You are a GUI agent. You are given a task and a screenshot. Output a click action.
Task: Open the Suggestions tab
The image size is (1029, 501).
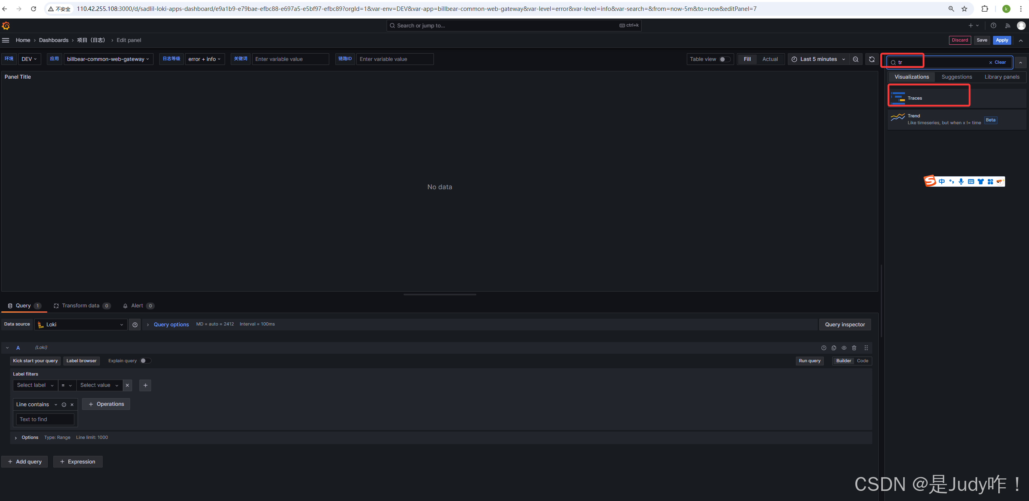[956, 77]
